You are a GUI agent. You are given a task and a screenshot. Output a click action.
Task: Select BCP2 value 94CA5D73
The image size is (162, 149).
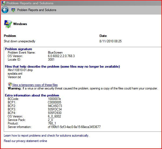pyautogui.click(x=55, y=106)
